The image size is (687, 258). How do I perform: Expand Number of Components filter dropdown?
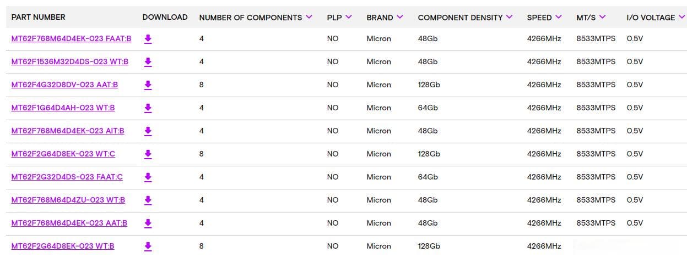[x=309, y=17]
